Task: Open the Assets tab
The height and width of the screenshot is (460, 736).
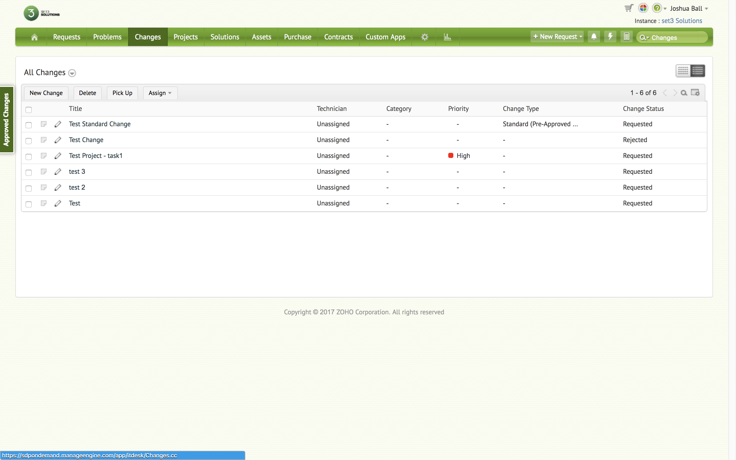Action: point(261,37)
